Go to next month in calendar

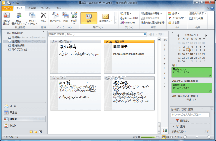pyautogui.click(x=206, y=35)
